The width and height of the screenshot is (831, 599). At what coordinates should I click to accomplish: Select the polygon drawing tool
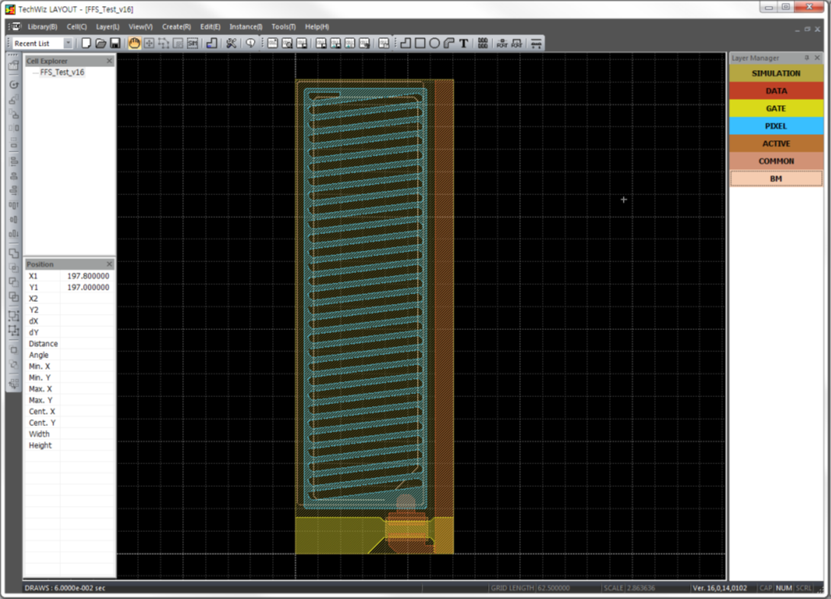pos(406,43)
